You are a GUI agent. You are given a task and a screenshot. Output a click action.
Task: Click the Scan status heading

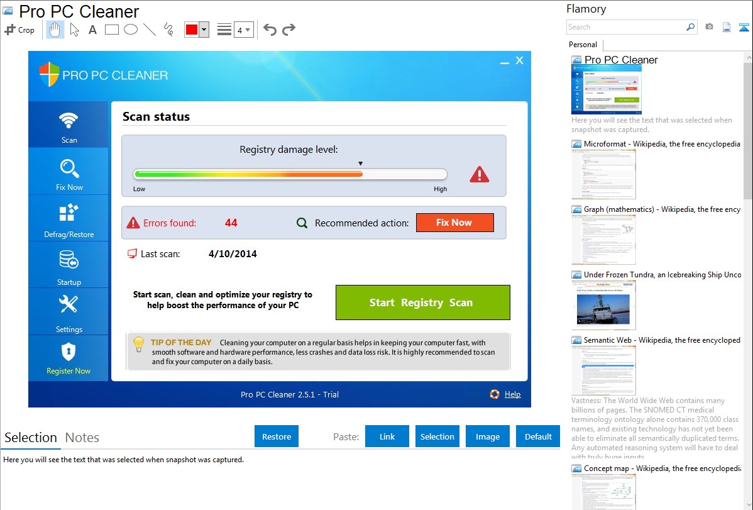click(156, 116)
